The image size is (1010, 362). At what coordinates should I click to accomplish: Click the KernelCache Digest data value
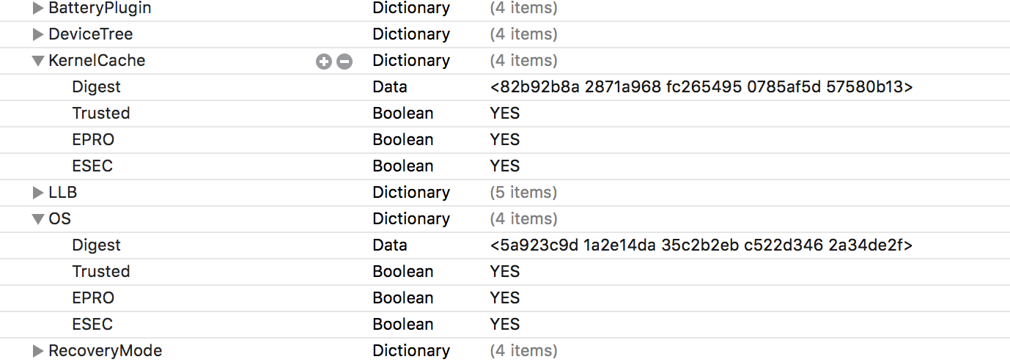click(701, 87)
